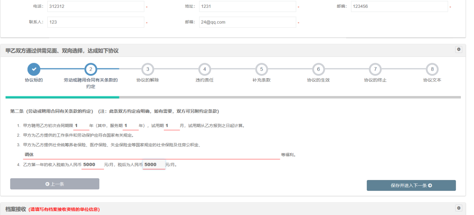Select step 6 协议的生效 circle
474x215 pixels.
[x=318, y=69]
